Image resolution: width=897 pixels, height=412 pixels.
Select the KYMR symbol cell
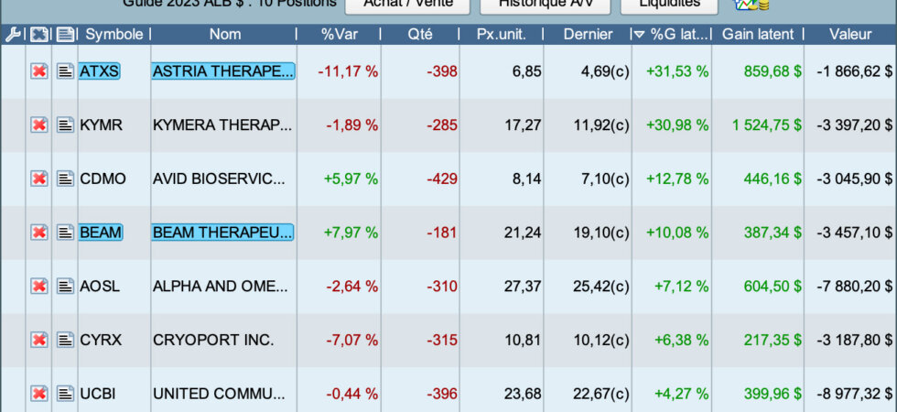tap(102, 125)
